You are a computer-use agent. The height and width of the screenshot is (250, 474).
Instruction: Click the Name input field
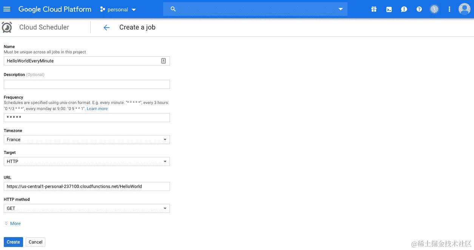tap(87, 61)
